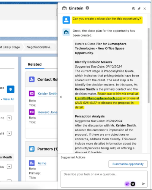This screenshot has height=190, width=152.
Task: Open the k.smith@lumosphere-tech.com email link
Action: click(98, 98)
